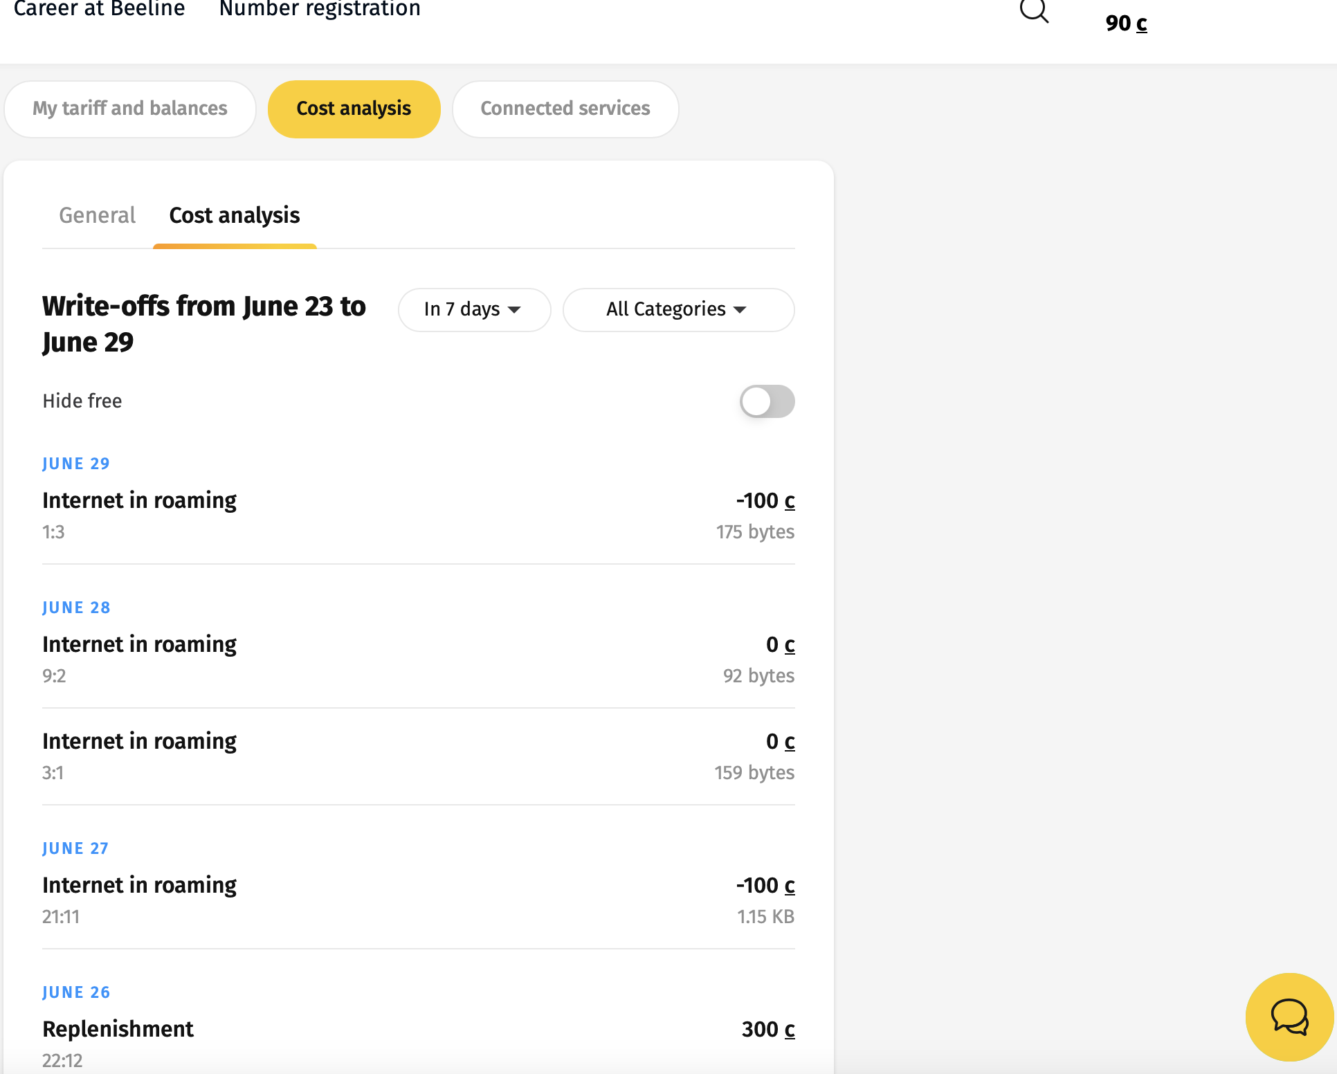Click the search magnifier icon
This screenshot has width=1337, height=1074.
1034,11
